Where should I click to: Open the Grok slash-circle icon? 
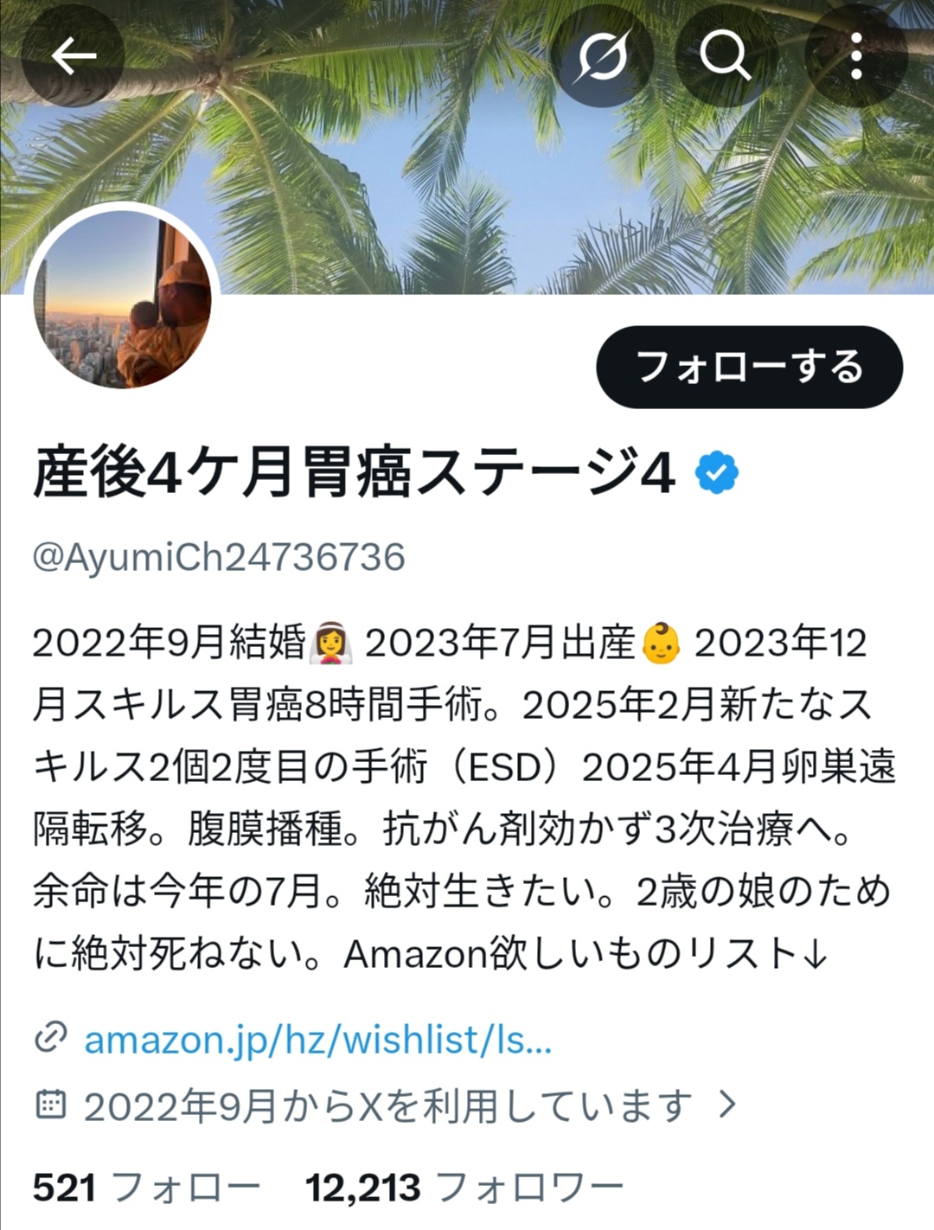coord(602,56)
